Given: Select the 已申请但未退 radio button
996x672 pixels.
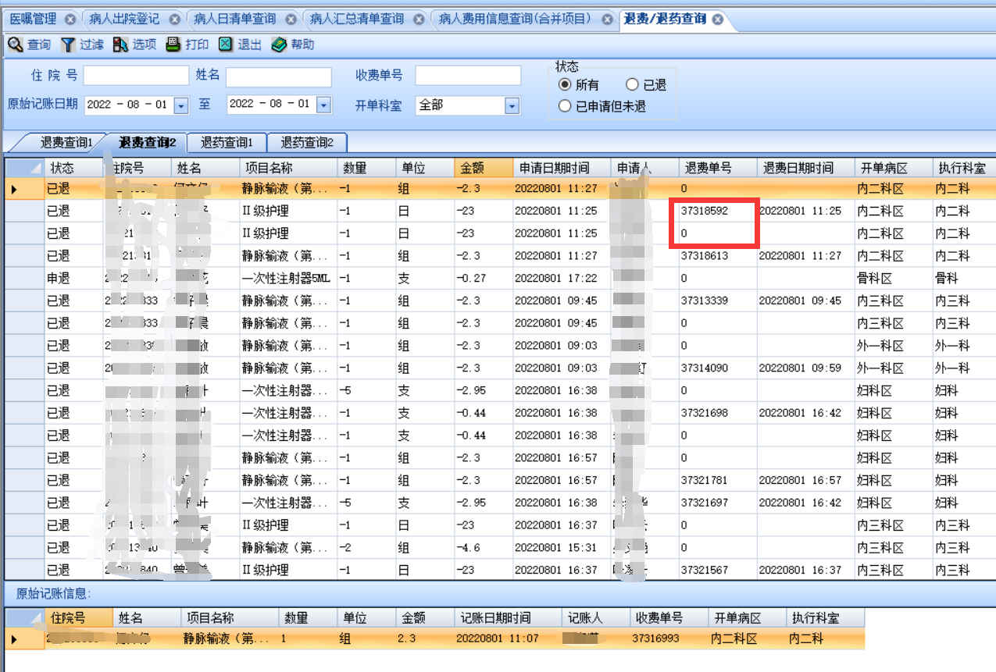Looking at the screenshot, I should [564, 106].
